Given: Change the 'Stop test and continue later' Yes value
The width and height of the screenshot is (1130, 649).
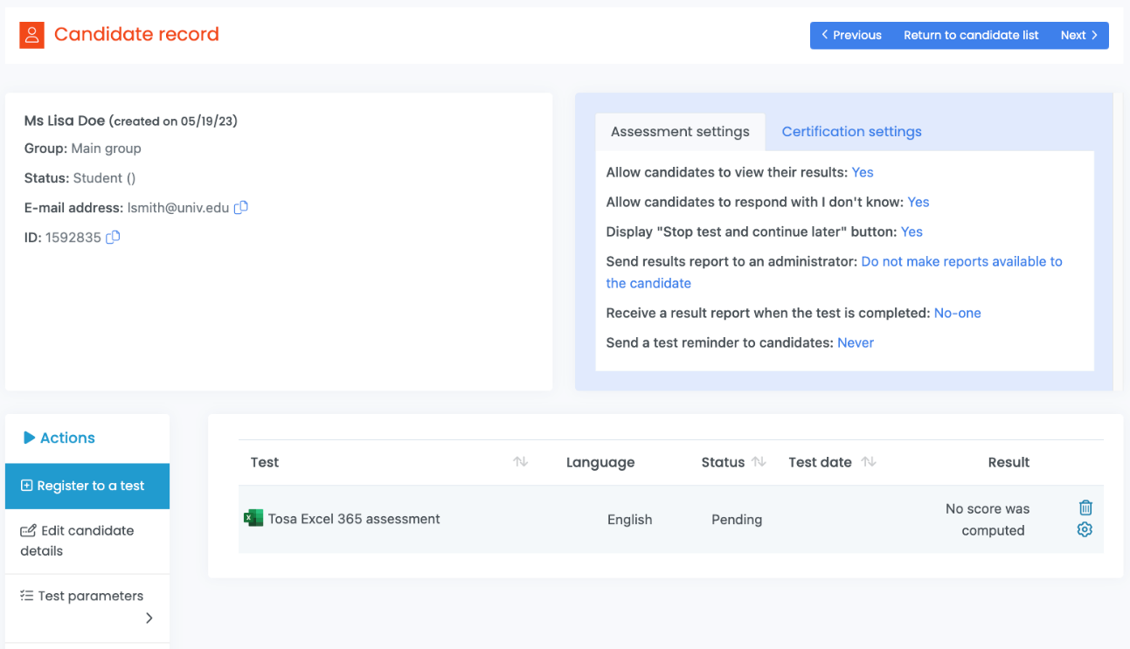Looking at the screenshot, I should (x=912, y=231).
